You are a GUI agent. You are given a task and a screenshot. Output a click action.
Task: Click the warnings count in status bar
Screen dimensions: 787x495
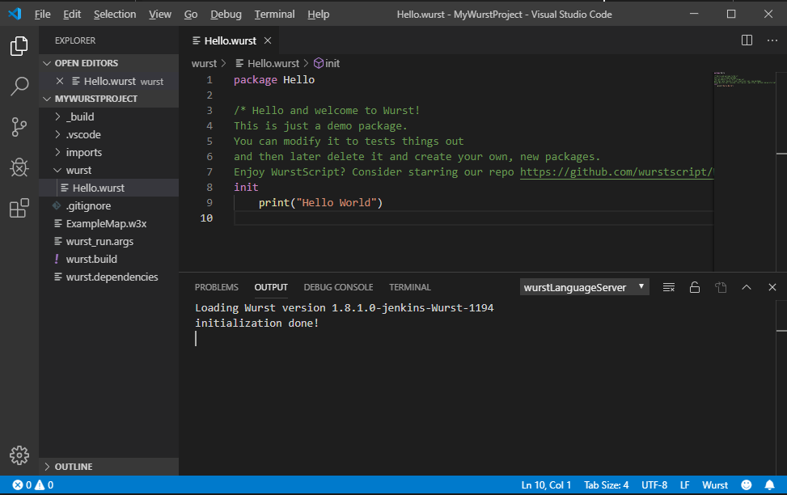[x=44, y=485]
